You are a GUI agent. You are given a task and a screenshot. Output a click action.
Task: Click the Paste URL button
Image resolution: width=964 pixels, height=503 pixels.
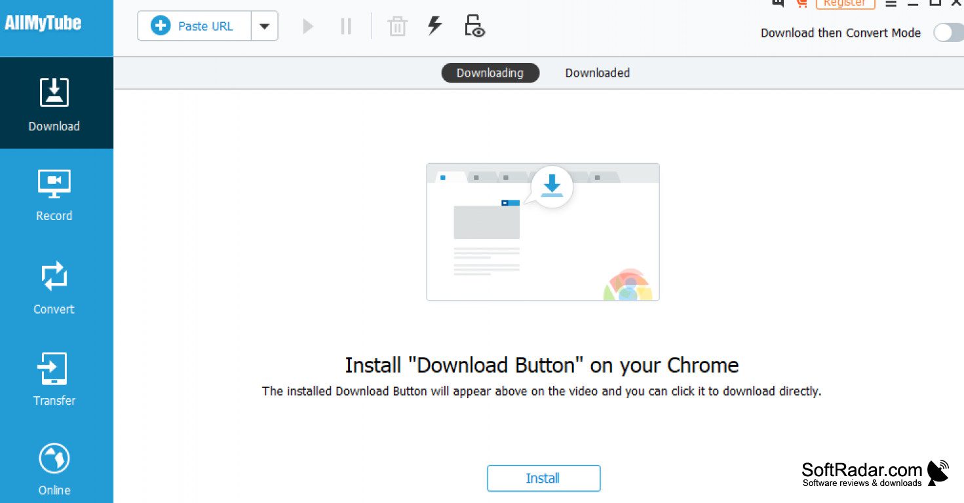pos(195,26)
